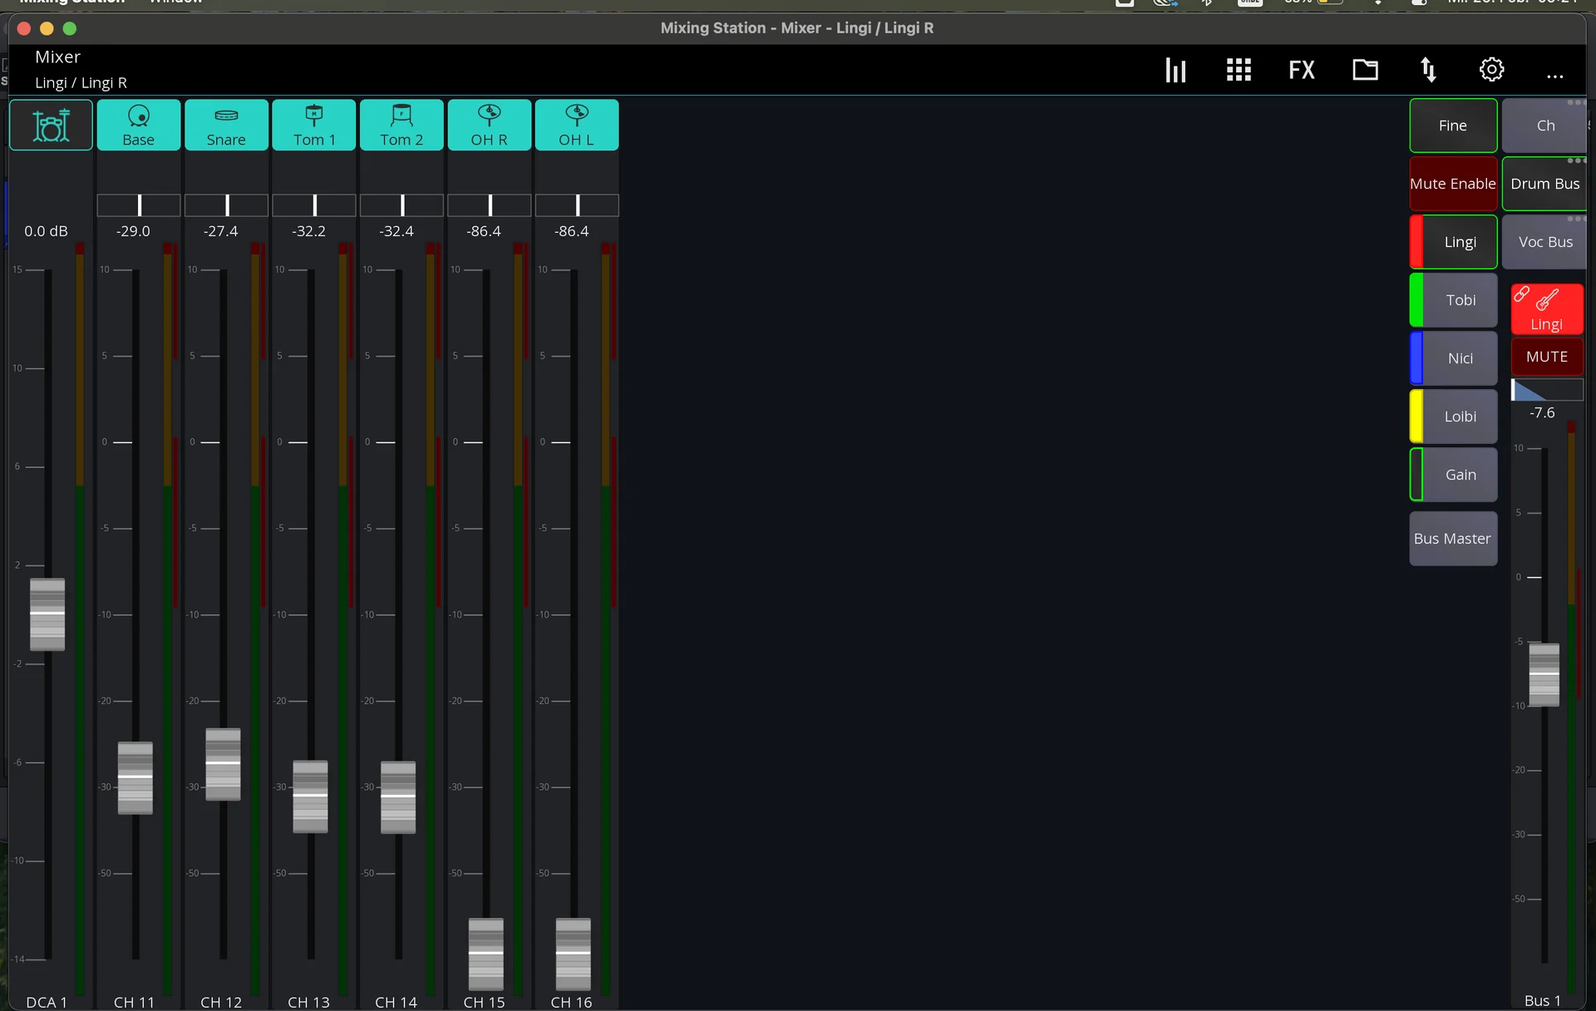Screen dimensions: 1596x1011
Task: Select the OH R channel header
Action: [489, 126]
